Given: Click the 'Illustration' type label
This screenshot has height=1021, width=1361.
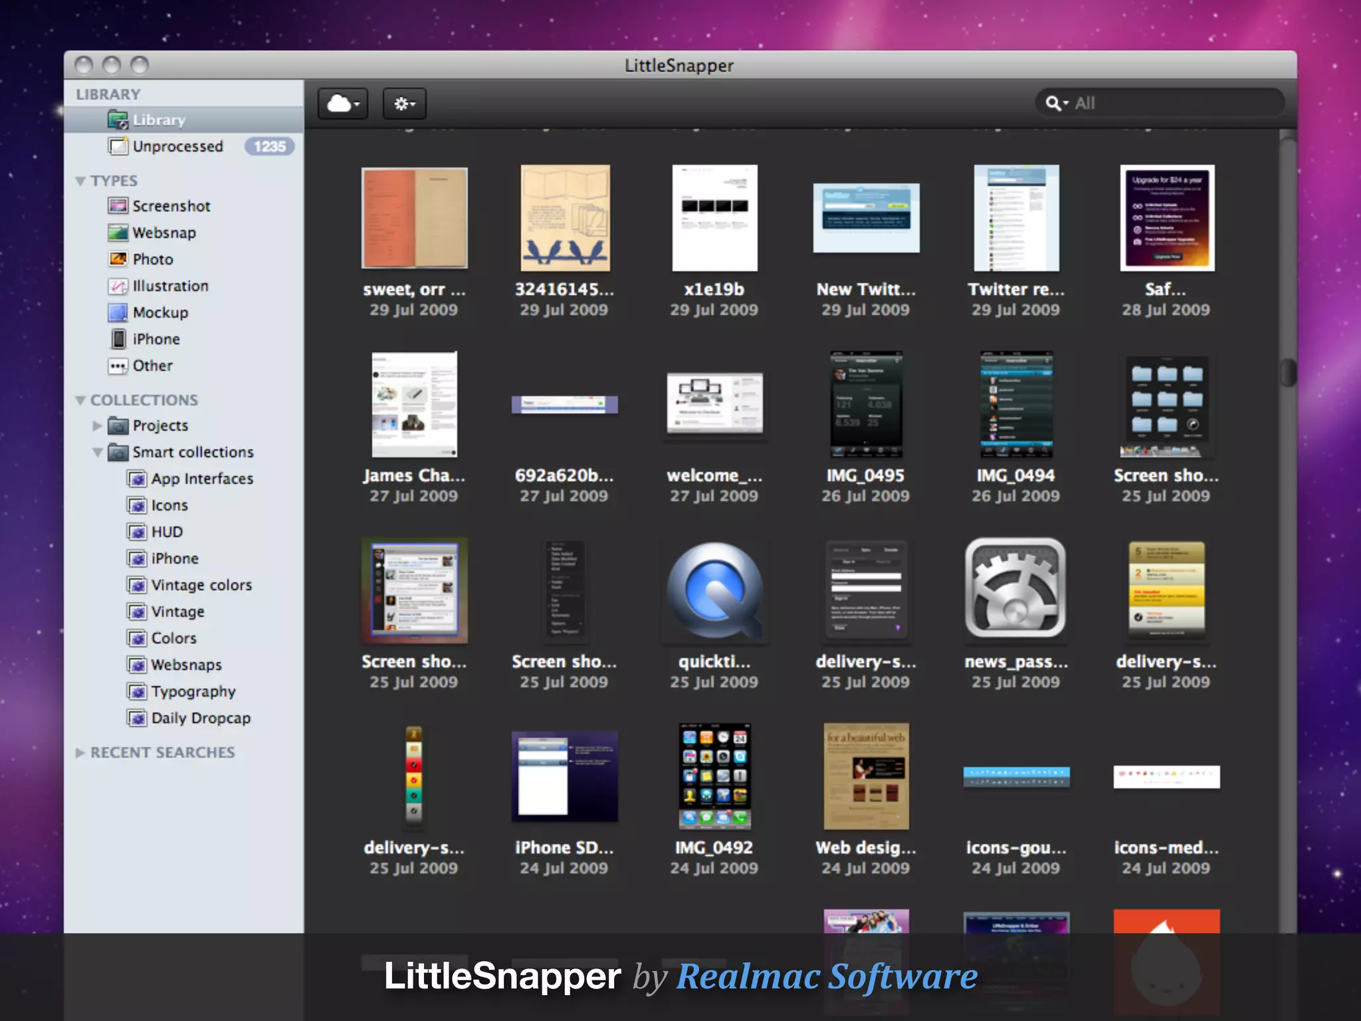Looking at the screenshot, I should 170,286.
